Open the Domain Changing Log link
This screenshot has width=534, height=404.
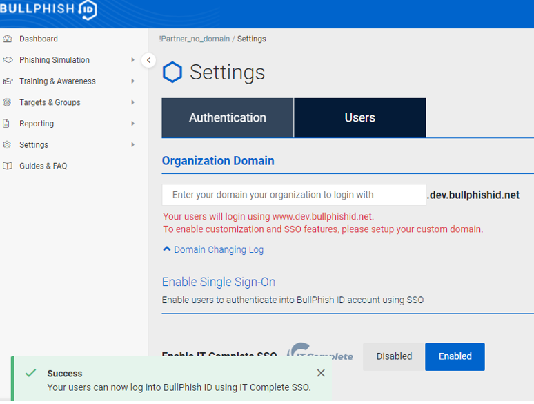pyautogui.click(x=219, y=249)
